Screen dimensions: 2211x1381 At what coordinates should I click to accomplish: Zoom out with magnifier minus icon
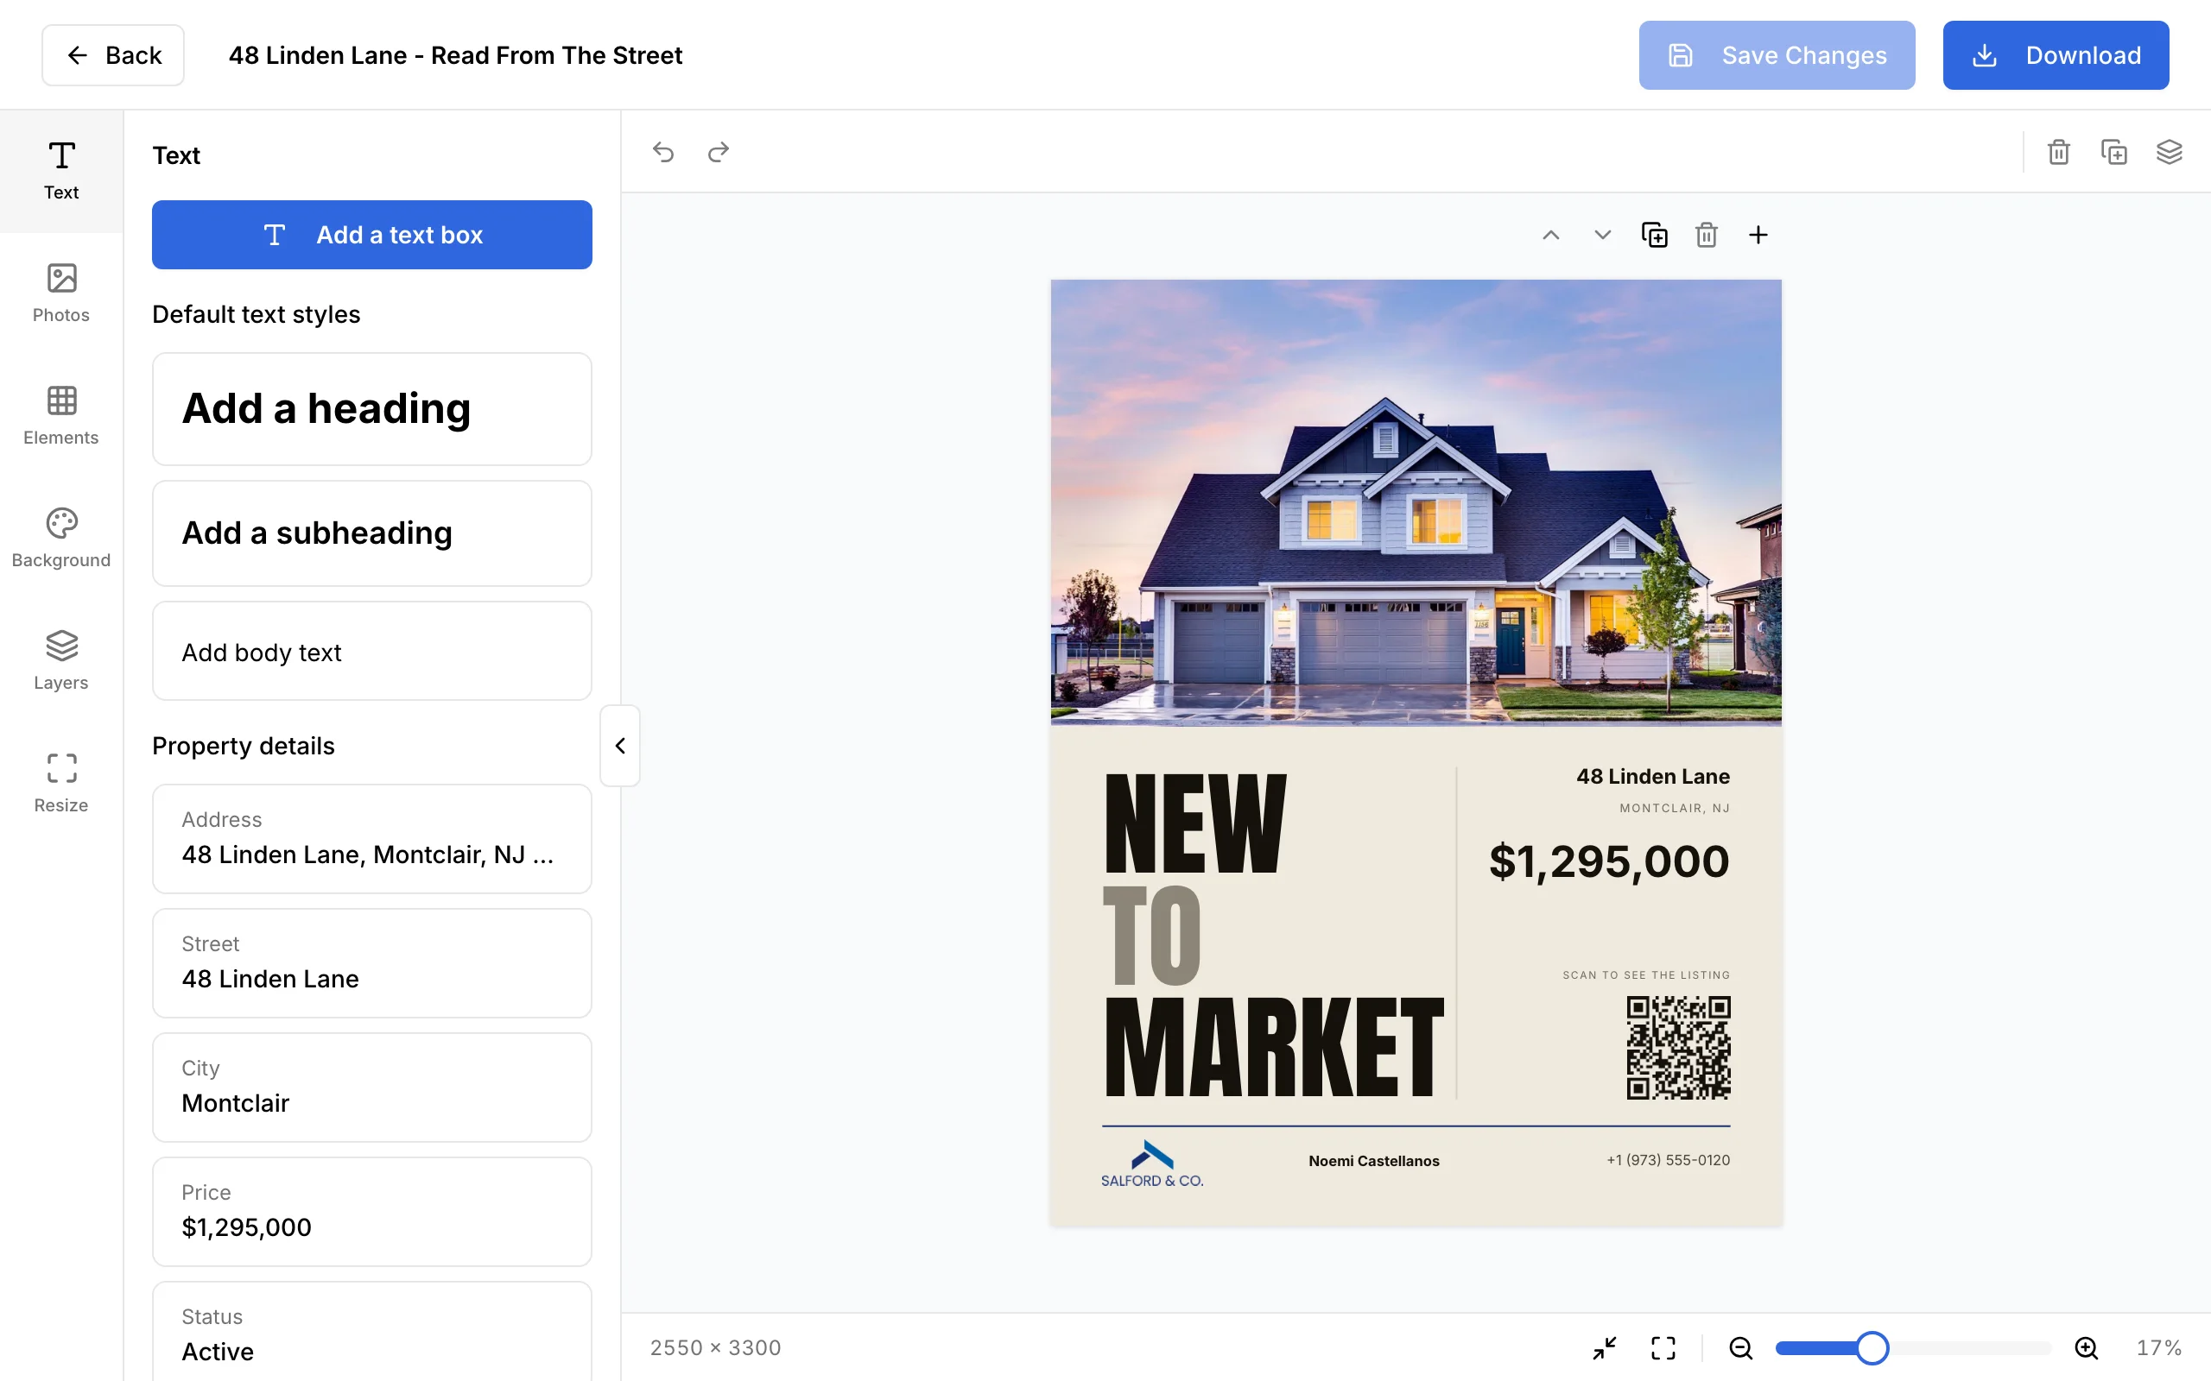tap(1740, 1347)
